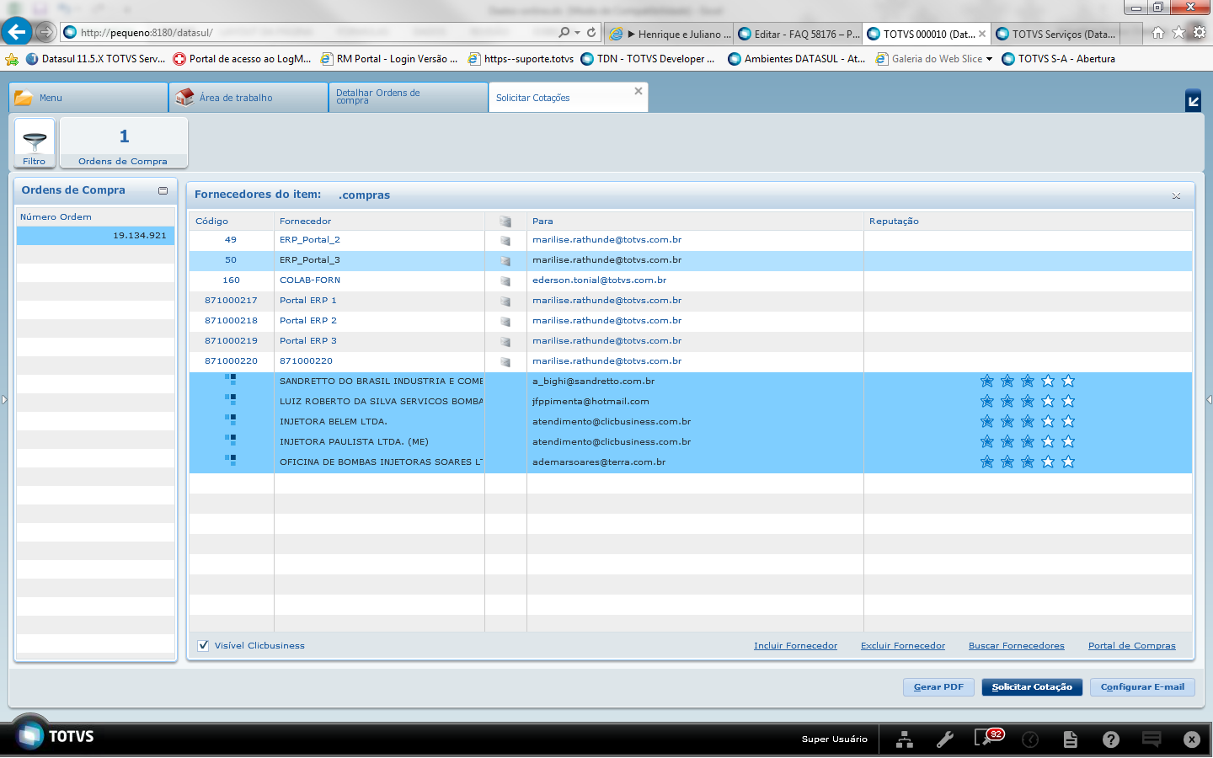Screen dimensions: 1213x758
Task: Click Clicbusiness icon for SANDRETTO DO BRASIL
Action: pos(231,381)
